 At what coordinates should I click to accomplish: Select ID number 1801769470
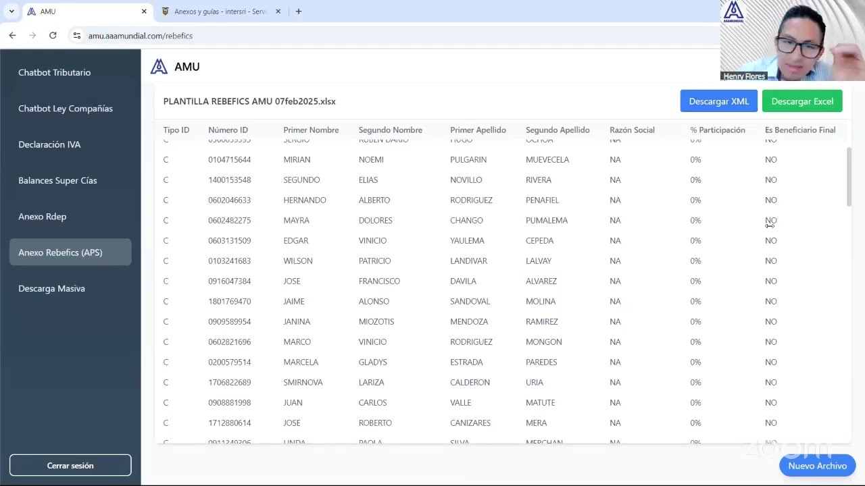point(229,301)
